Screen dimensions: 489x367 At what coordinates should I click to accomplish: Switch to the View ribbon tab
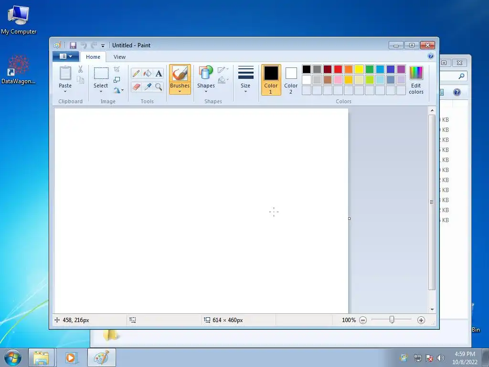point(119,57)
